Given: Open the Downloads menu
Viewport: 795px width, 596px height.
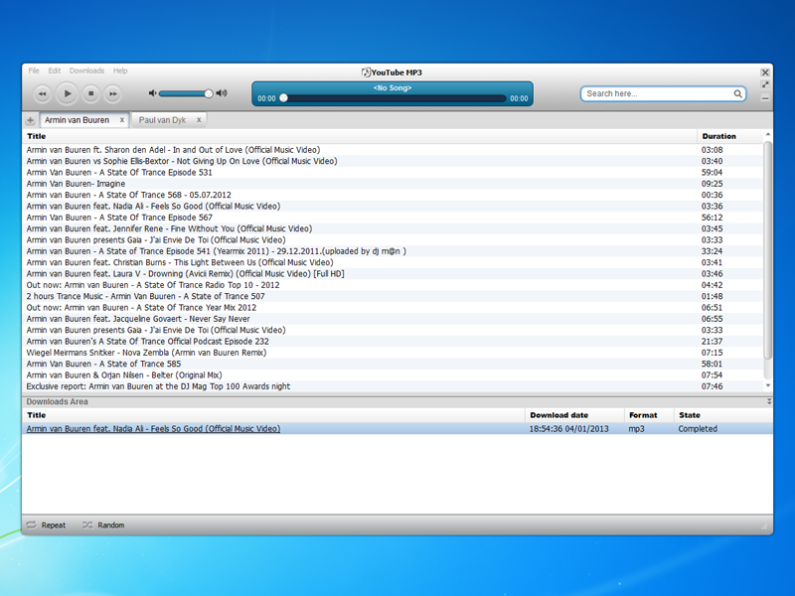Looking at the screenshot, I should (86, 71).
